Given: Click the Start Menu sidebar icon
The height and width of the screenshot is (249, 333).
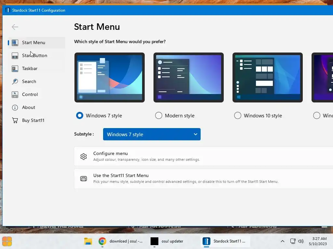Looking at the screenshot, I should 15,42.
